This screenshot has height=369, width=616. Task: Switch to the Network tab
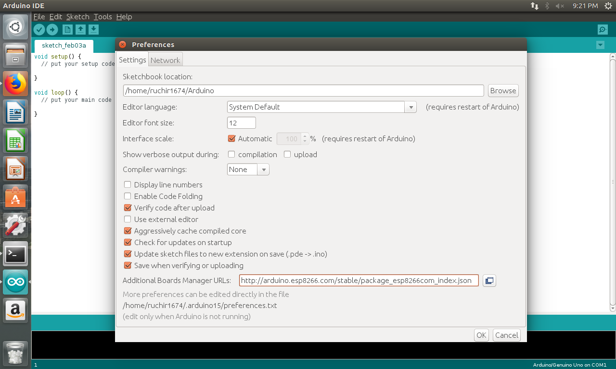[165, 60]
